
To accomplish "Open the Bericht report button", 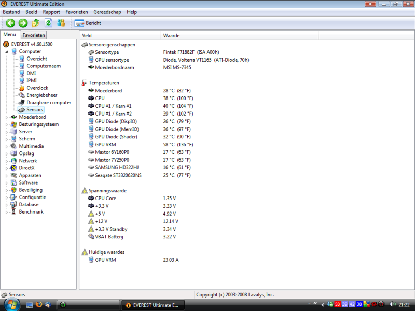I will coord(88,23).
